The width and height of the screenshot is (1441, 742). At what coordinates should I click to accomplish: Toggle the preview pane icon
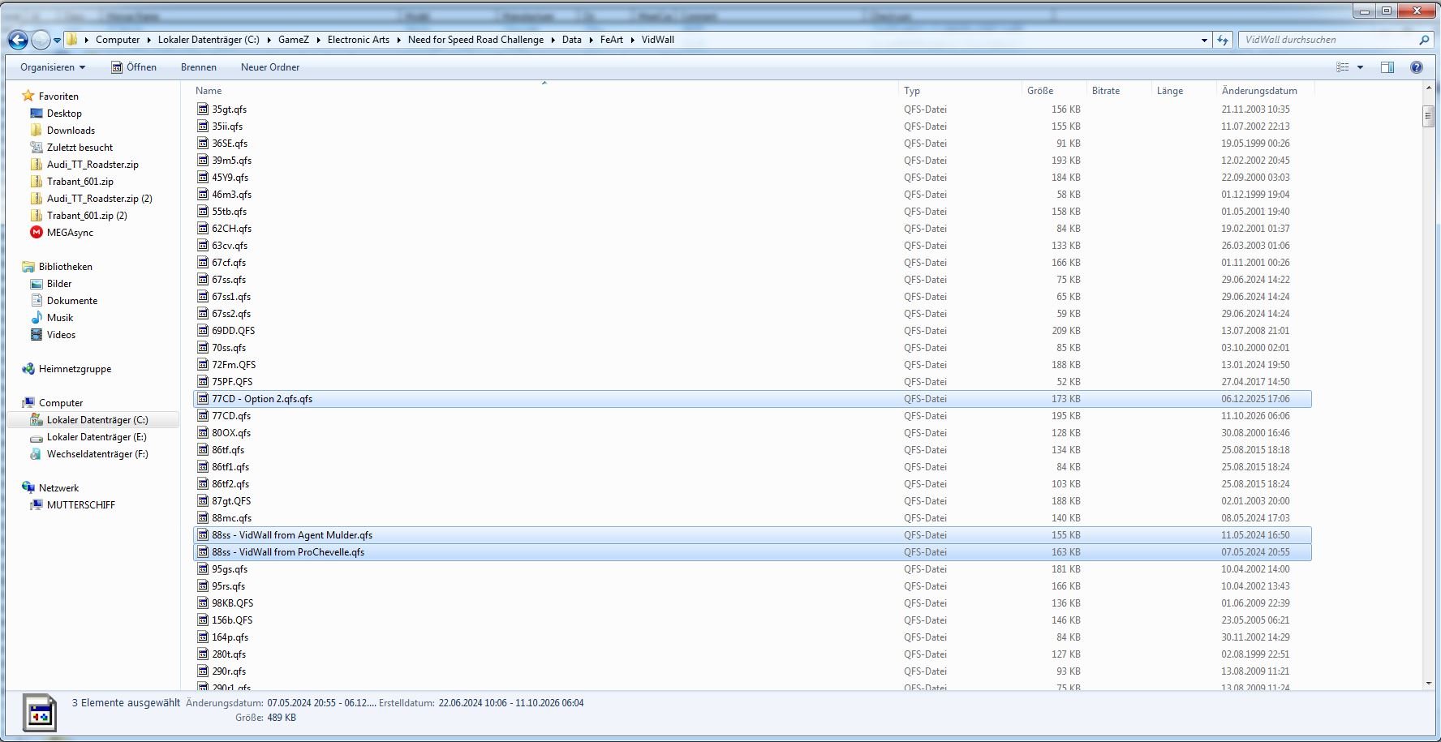1387,67
